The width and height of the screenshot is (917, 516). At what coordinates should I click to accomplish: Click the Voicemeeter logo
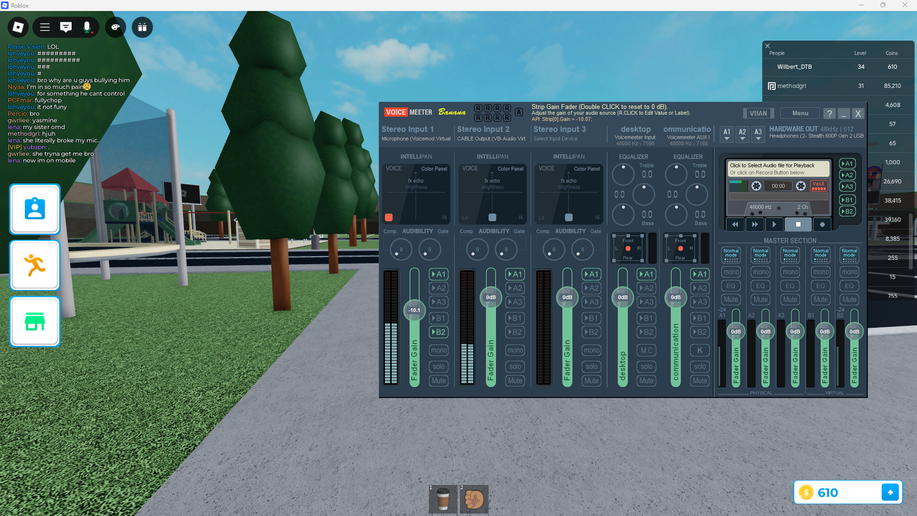click(x=408, y=112)
